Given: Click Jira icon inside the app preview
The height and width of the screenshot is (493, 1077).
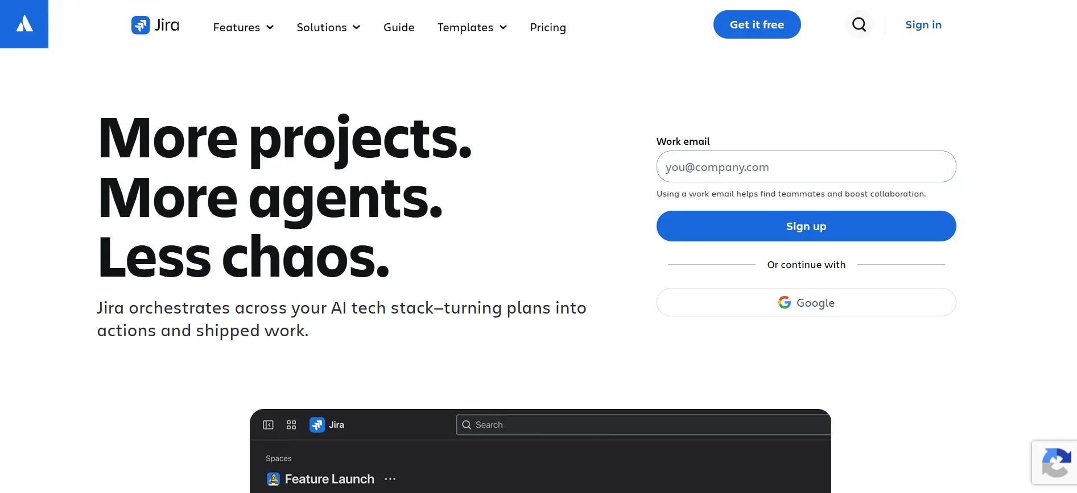Looking at the screenshot, I should (317, 425).
